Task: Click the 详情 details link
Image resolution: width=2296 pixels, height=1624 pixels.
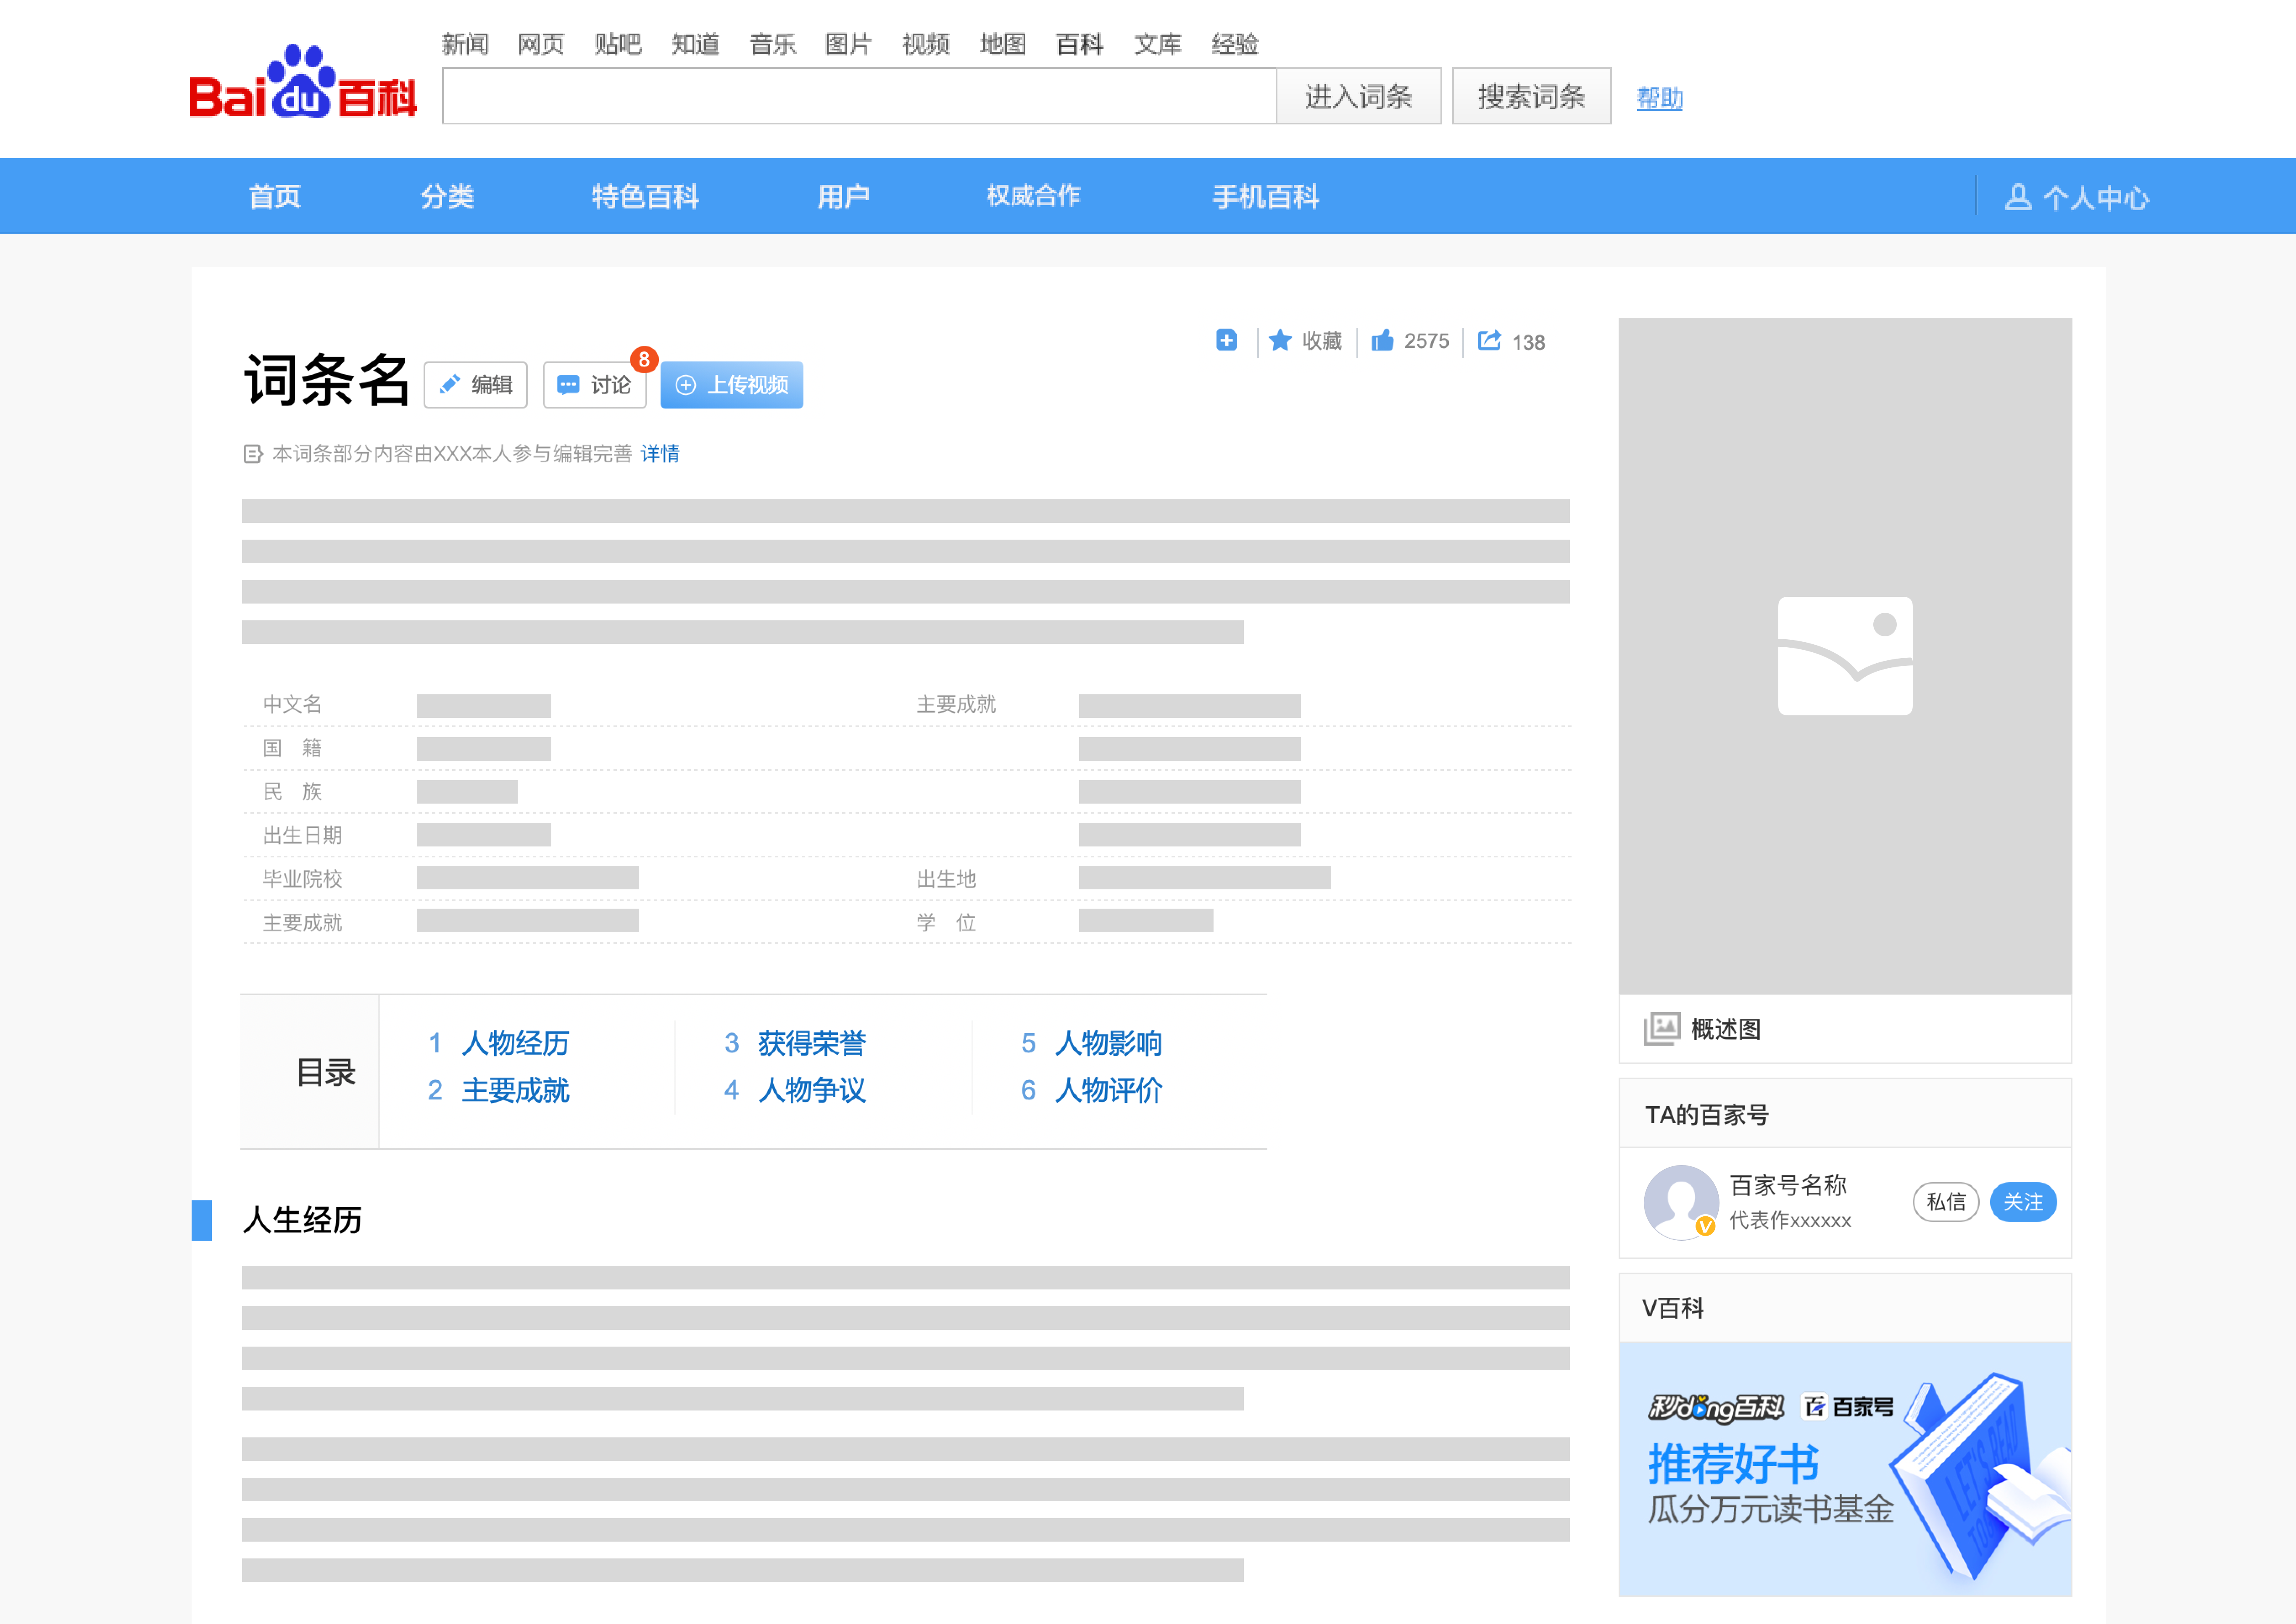Action: (660, 454)
